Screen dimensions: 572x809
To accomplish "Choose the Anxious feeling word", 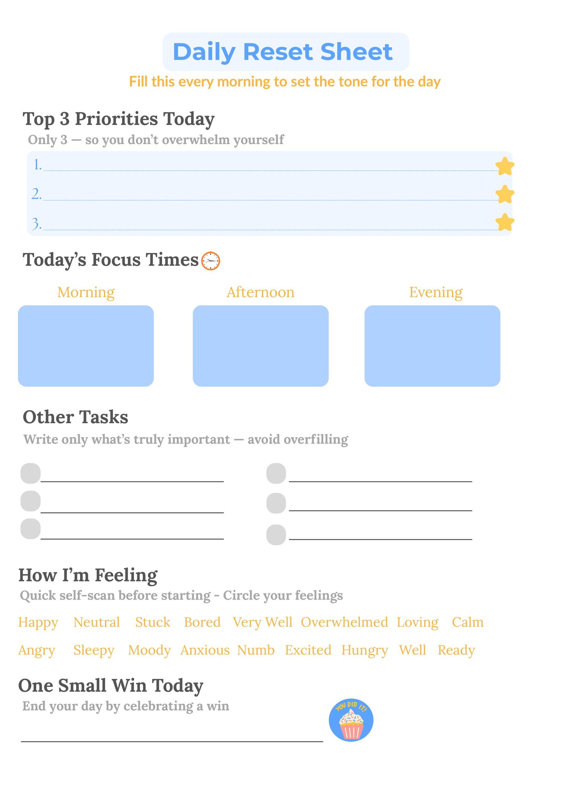I will coord(205,650).
